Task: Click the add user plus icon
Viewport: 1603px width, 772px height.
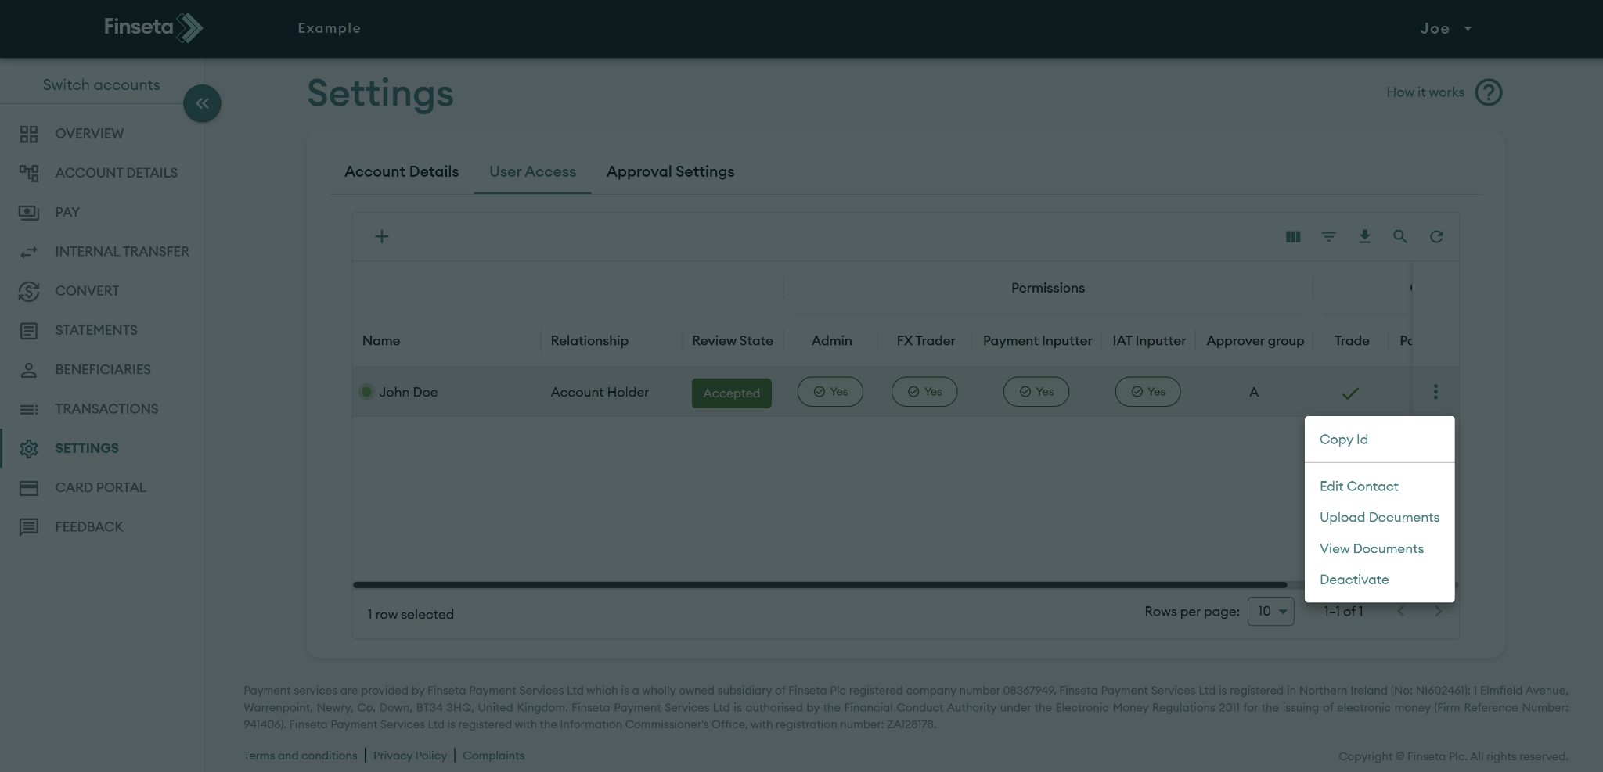Action: pos(381,236)
